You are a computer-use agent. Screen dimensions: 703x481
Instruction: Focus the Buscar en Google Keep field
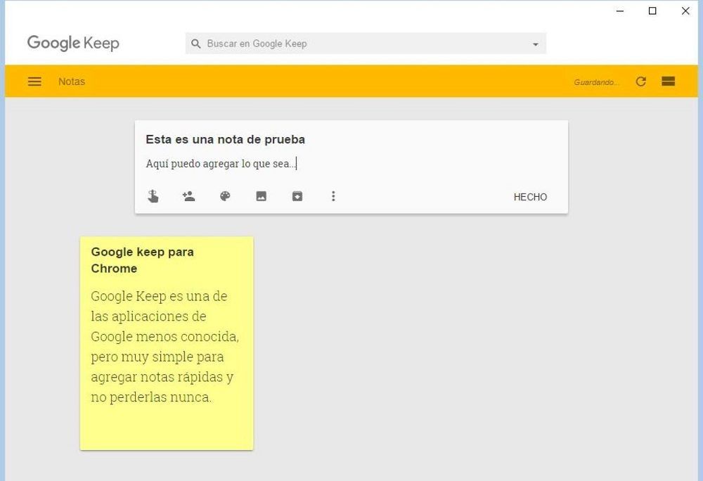pos(366,44)
